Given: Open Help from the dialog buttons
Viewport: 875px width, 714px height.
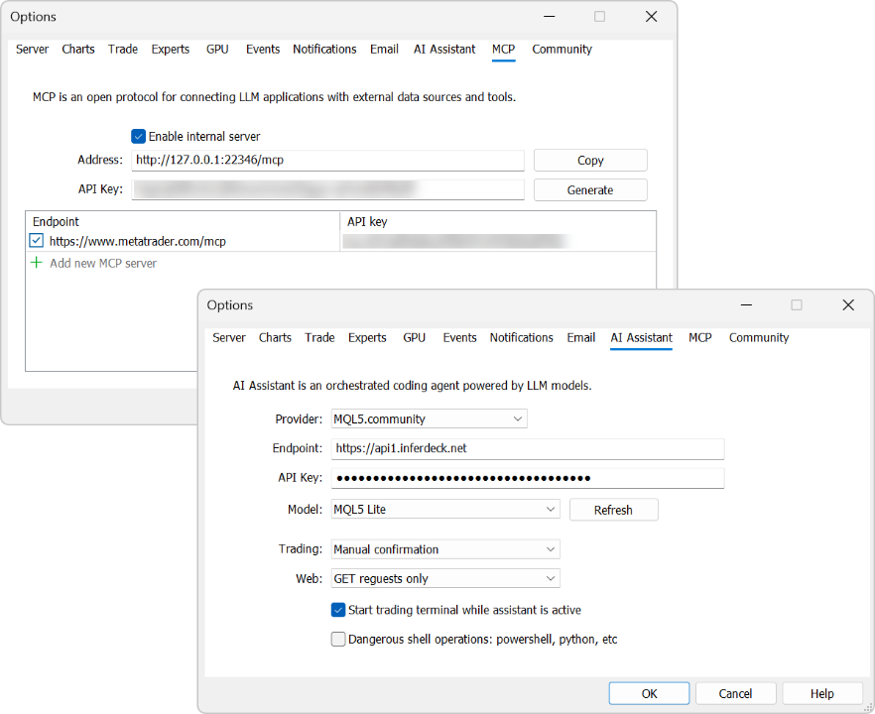Looking at the screenshot, I should point(822,693).
